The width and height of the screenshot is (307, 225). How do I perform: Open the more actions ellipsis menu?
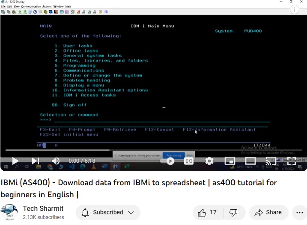pos(300,213)
